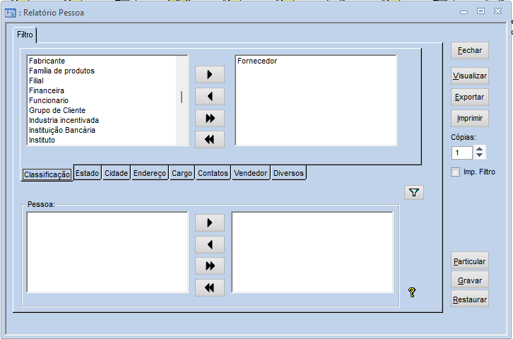Click the Exportar button
The image size is (513, 339).
point(469,97)
